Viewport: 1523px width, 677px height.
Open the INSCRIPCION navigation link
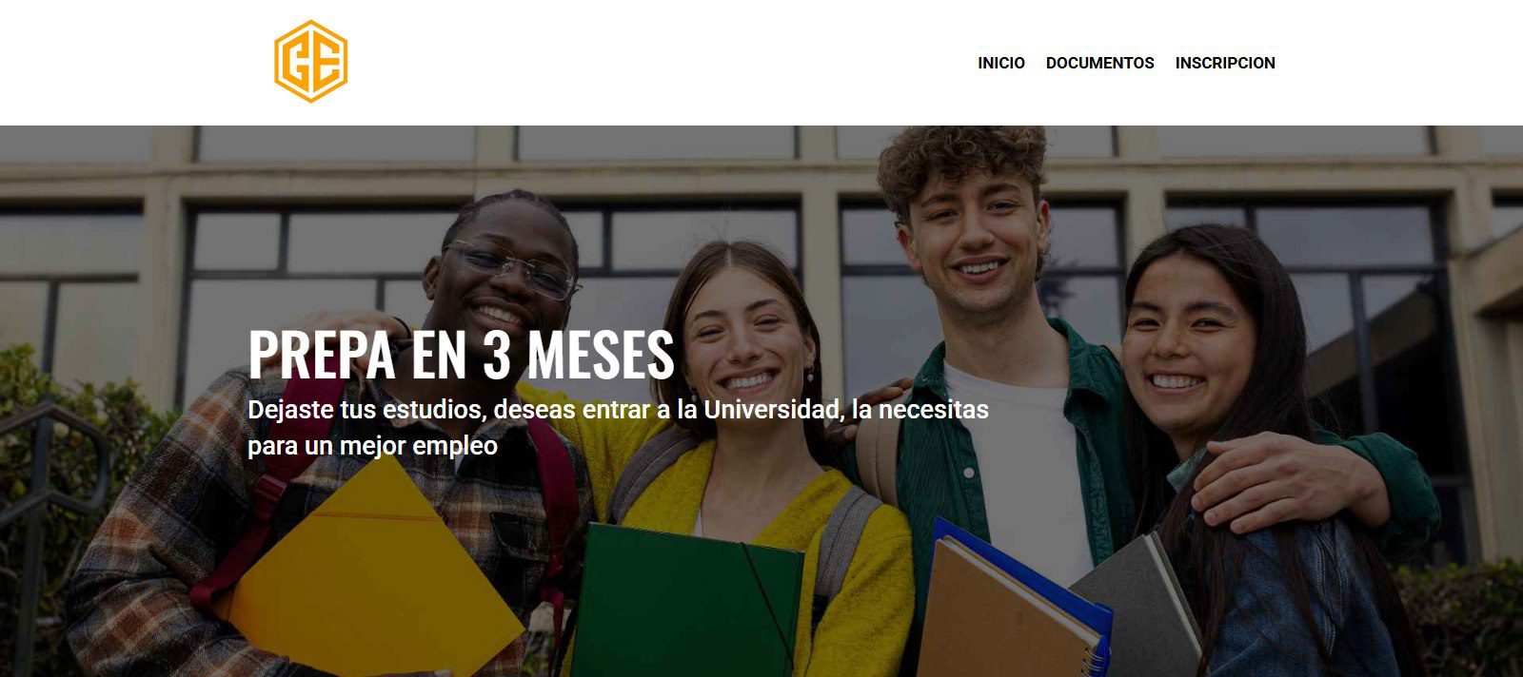tap(1225, 63)
